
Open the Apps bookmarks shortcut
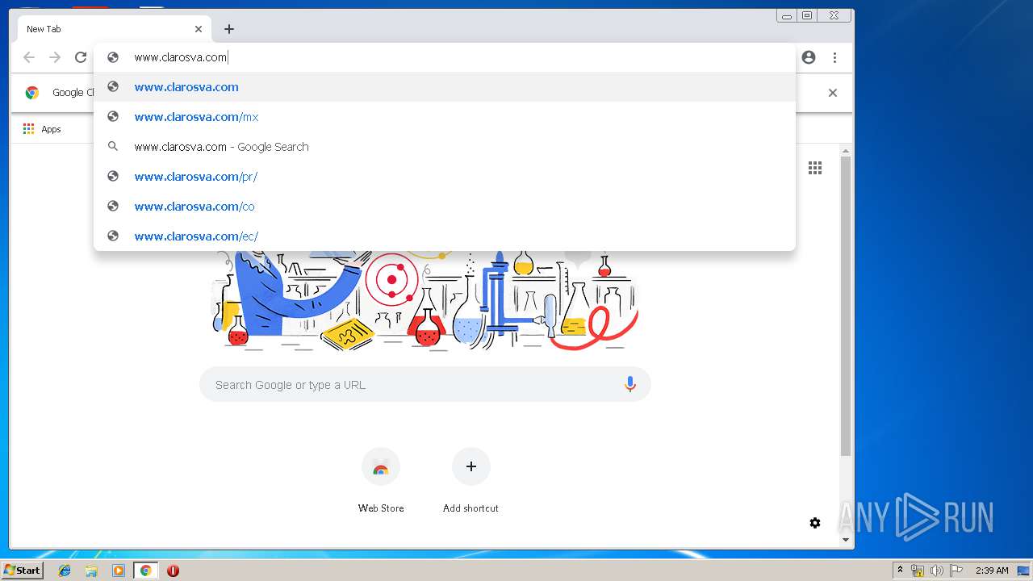point(42,129)
